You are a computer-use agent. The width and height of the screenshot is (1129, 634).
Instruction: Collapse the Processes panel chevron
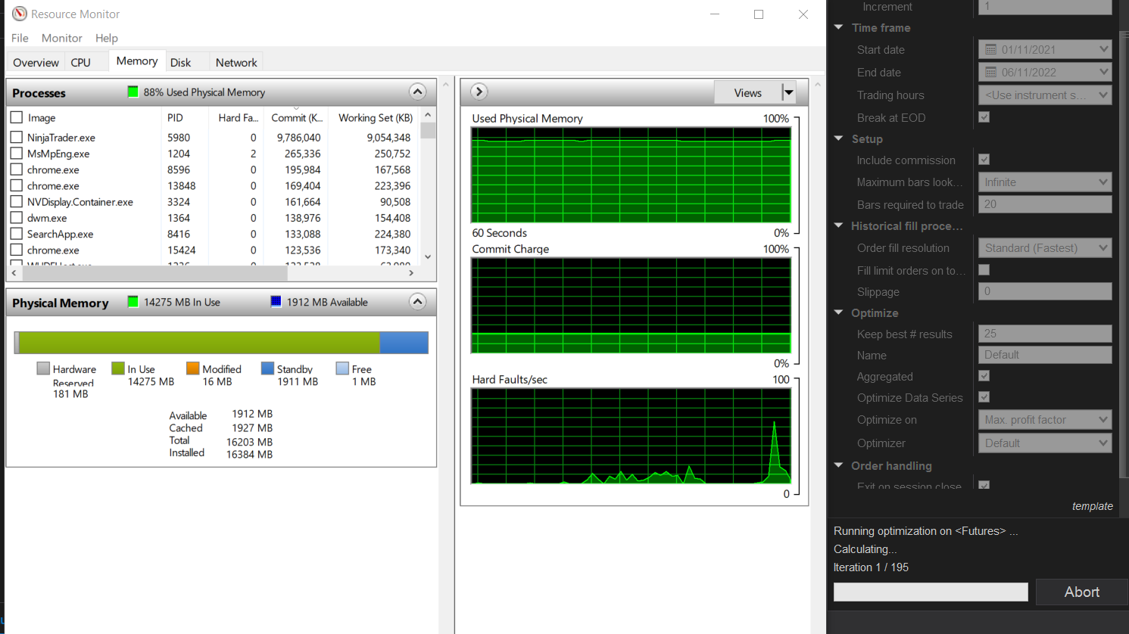[x=417, y=92]
